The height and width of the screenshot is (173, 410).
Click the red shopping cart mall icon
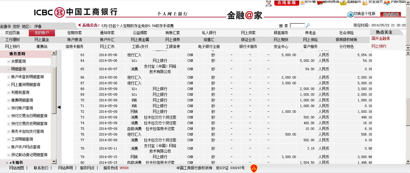click(x=320, y=2)
